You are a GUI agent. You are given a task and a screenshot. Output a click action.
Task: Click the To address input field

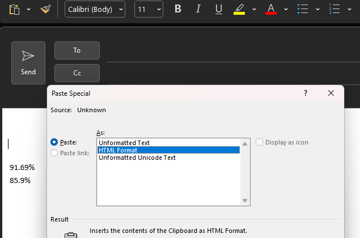233,52
